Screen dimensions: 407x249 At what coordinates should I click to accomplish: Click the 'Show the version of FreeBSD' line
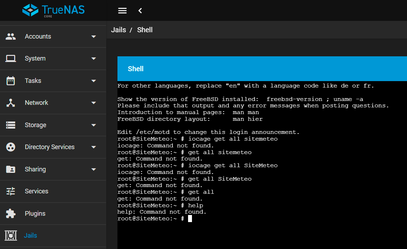click(240, 99)
